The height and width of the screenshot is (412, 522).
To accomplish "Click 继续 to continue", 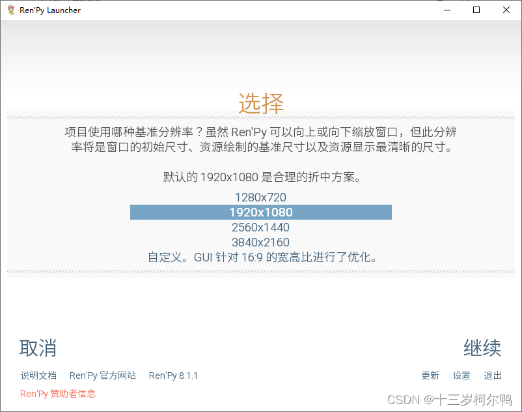I will tap(482, 347).
